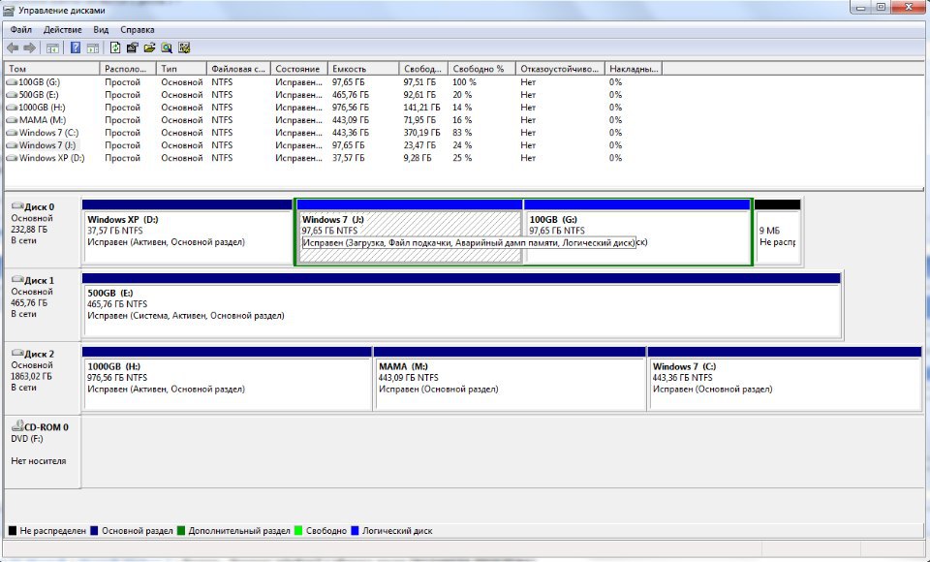Screen dimensions: 930x562
Task: Click the Управление дисками title bar icon
Action: [x=9, y=10]
